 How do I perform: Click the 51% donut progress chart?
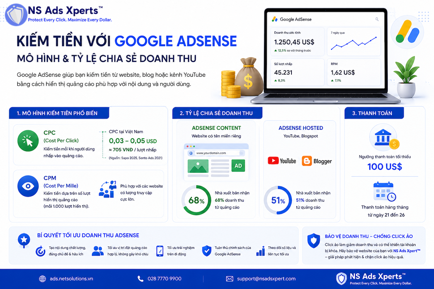click(278, 200)
